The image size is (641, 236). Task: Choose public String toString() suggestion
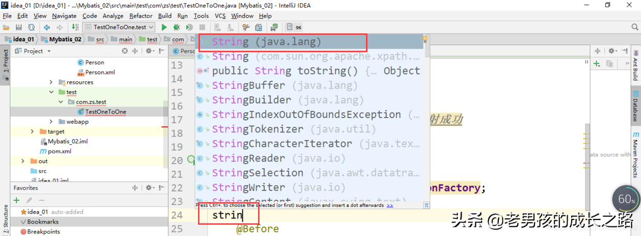click(x=310, y=70)
